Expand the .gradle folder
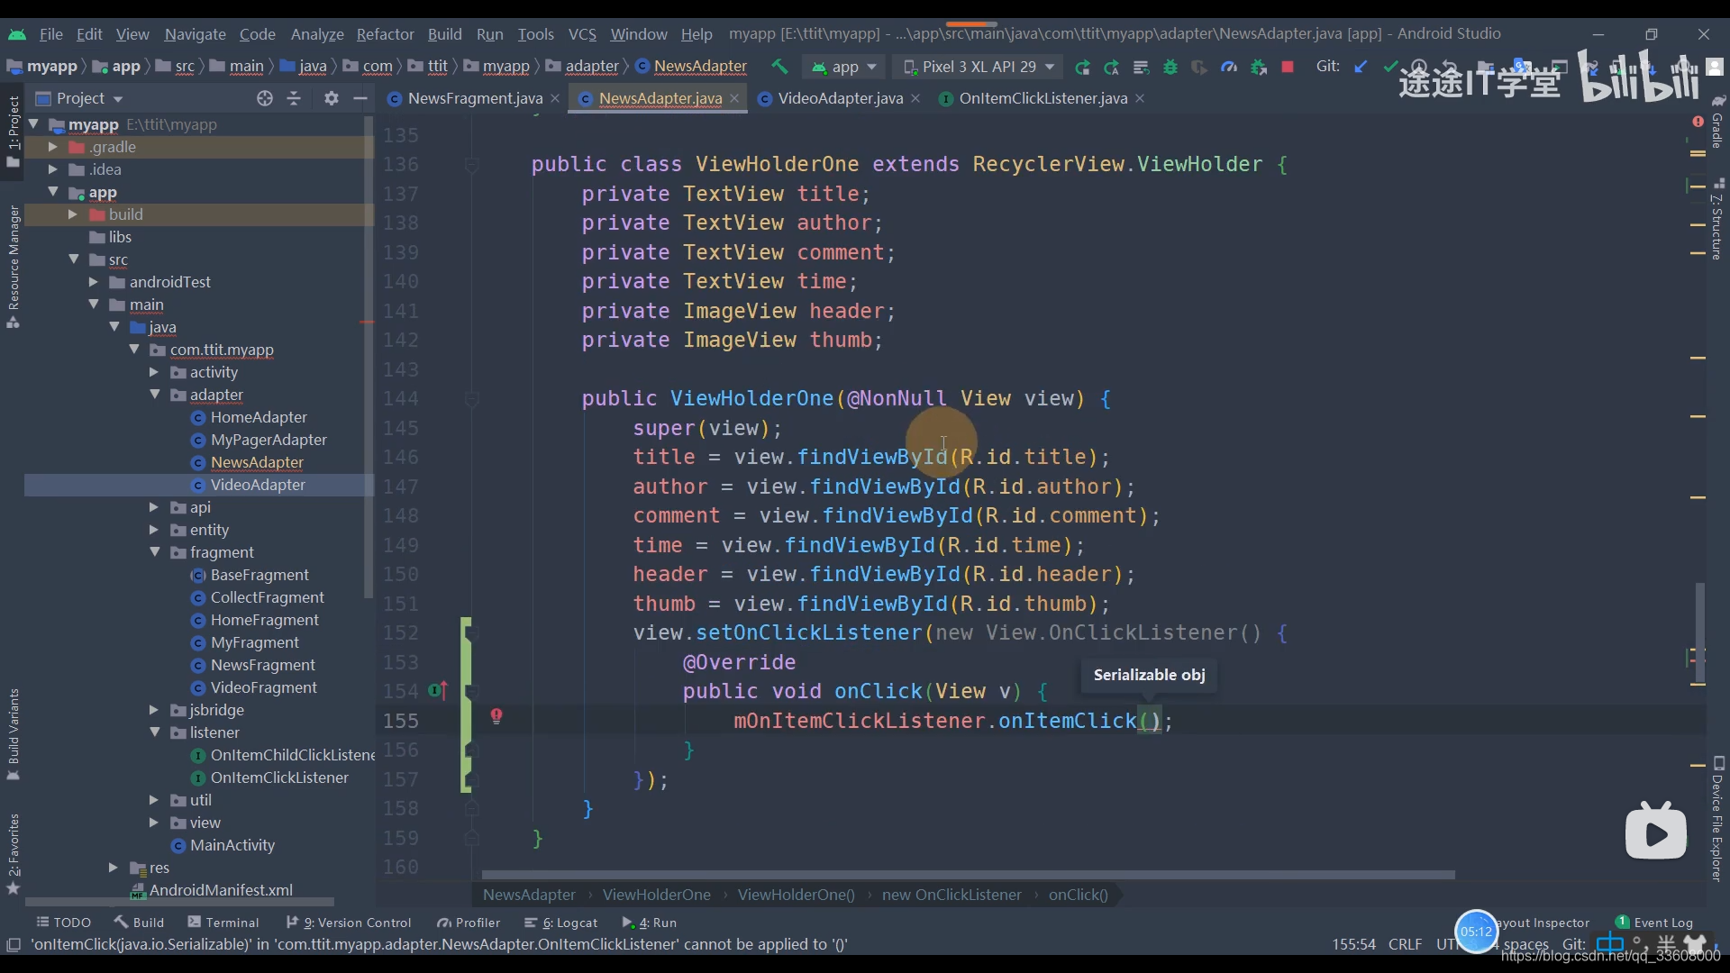This screenshot has height=973, width=1730. click(x=53, y=147)
